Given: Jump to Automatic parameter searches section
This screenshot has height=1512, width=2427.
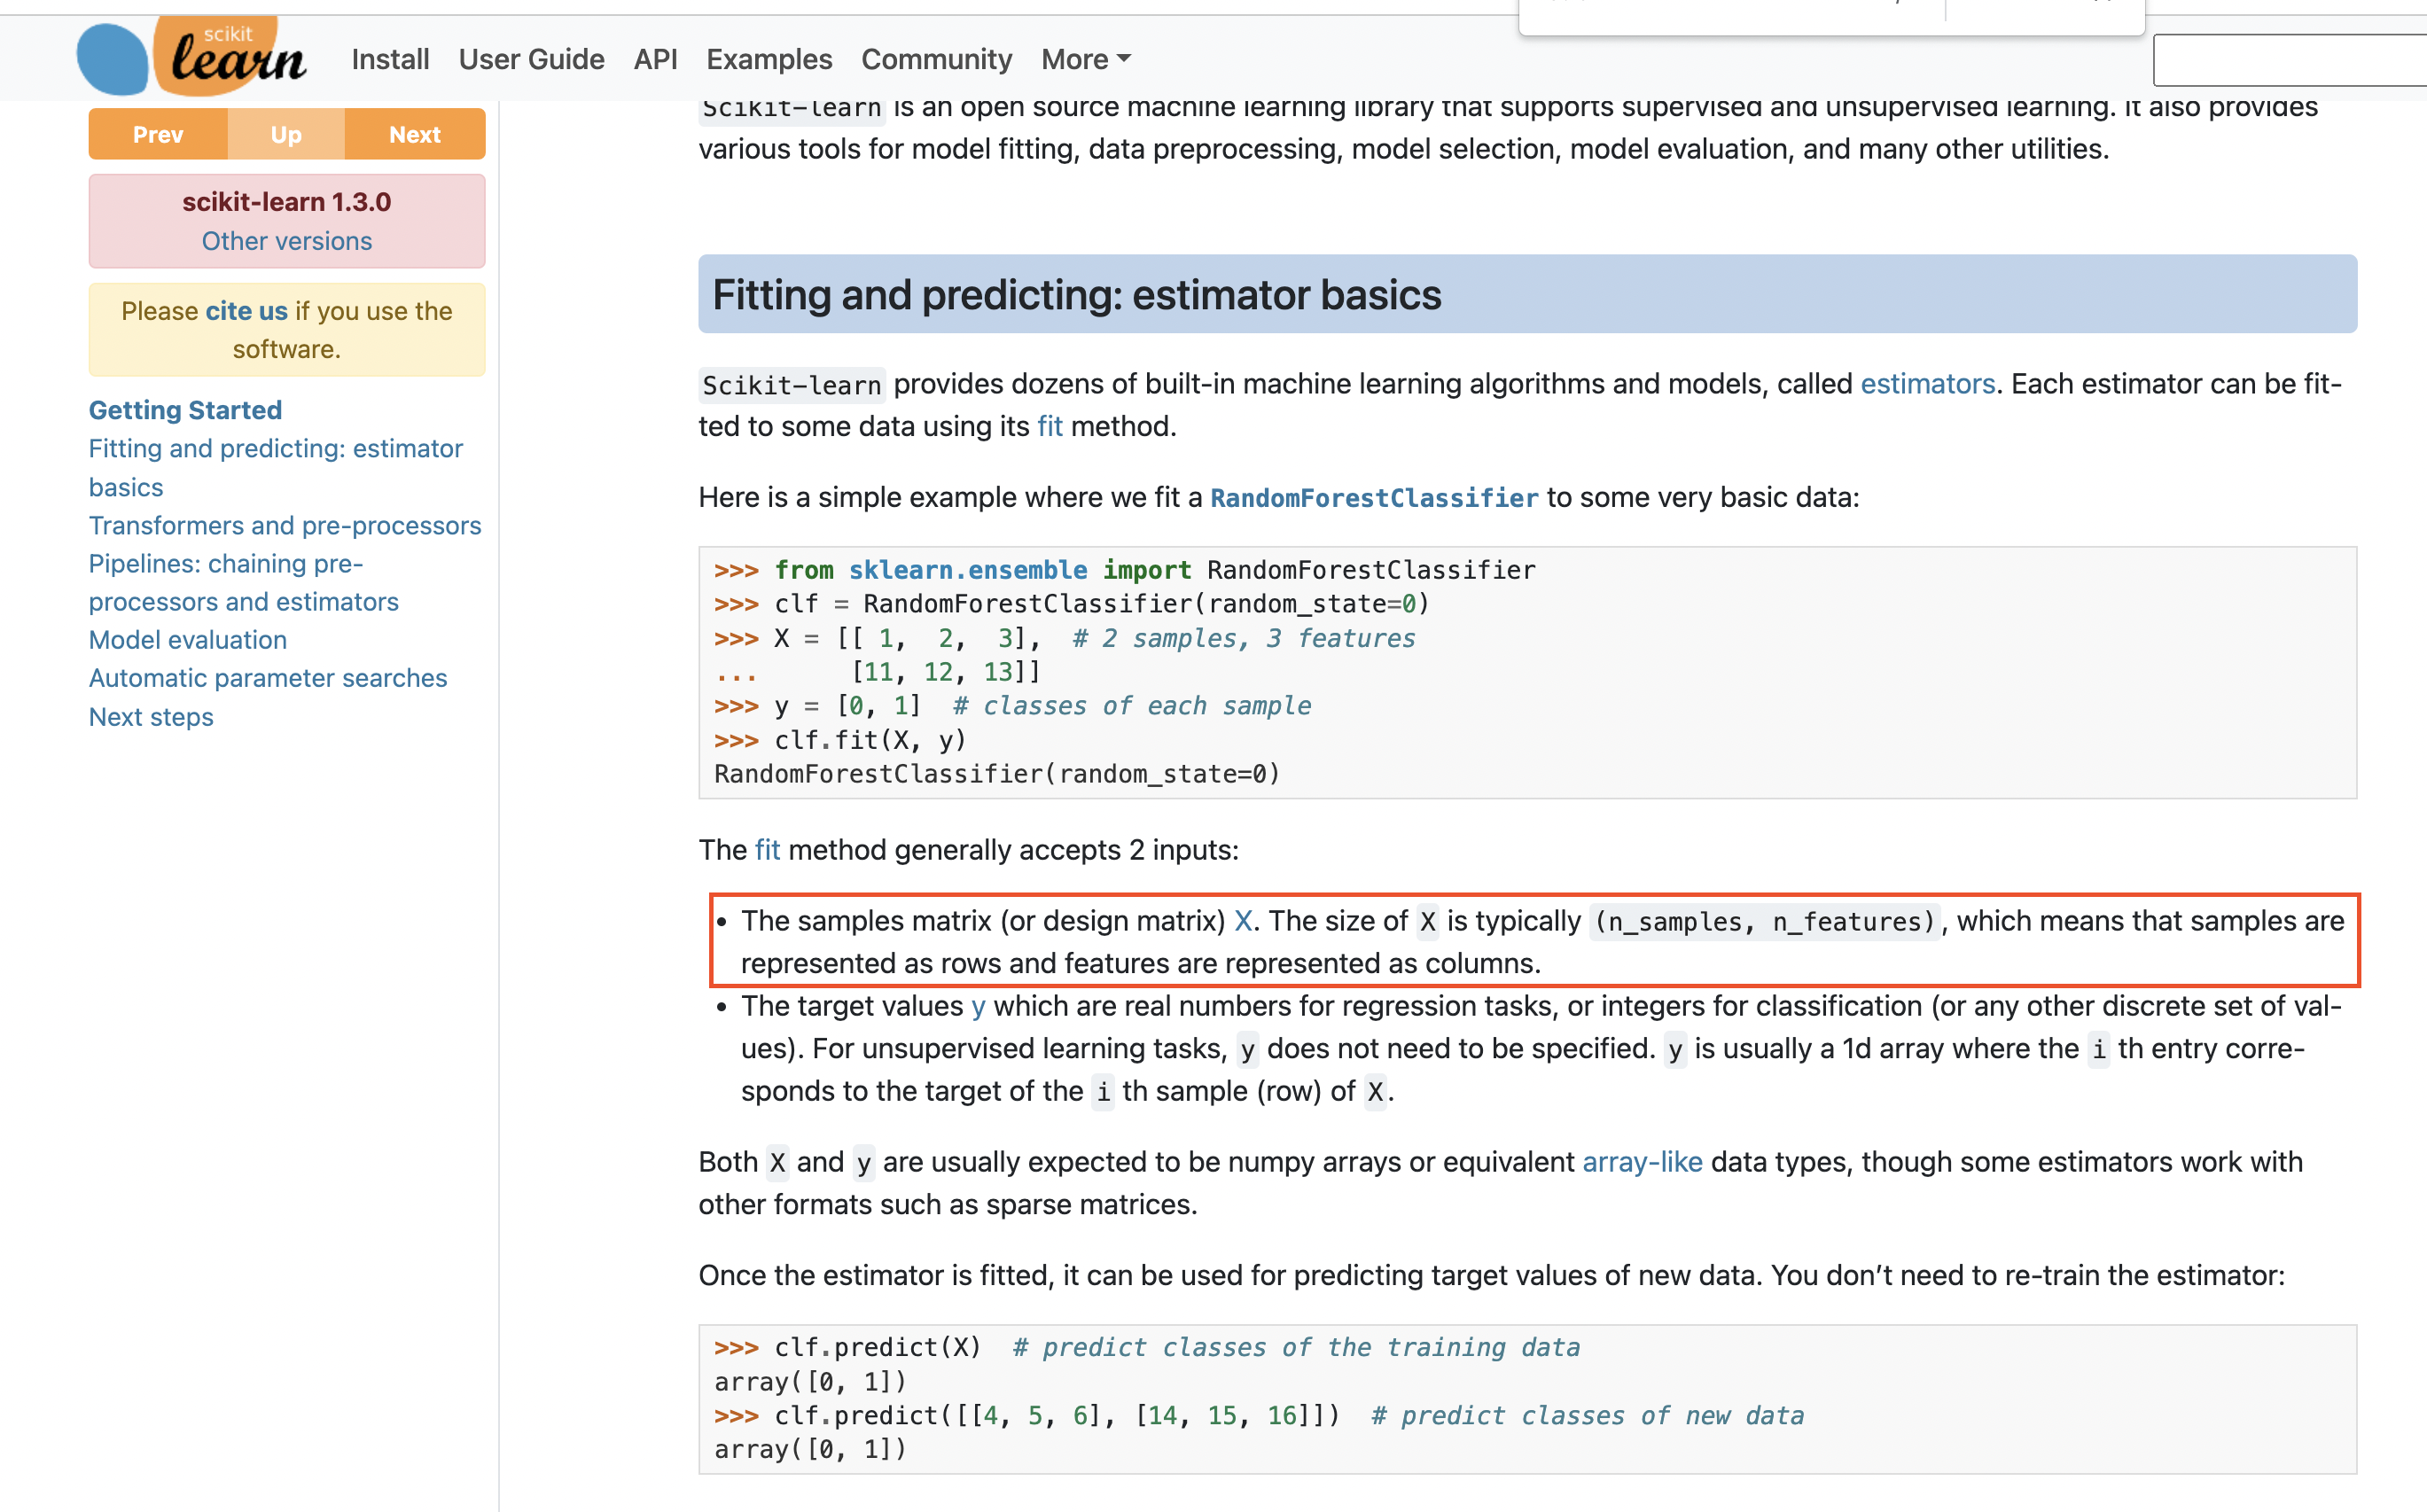Looking at the screenshot, I should (267, 678).
